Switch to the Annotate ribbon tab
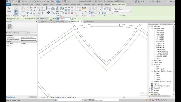181x102 pixels. point(59,5)
